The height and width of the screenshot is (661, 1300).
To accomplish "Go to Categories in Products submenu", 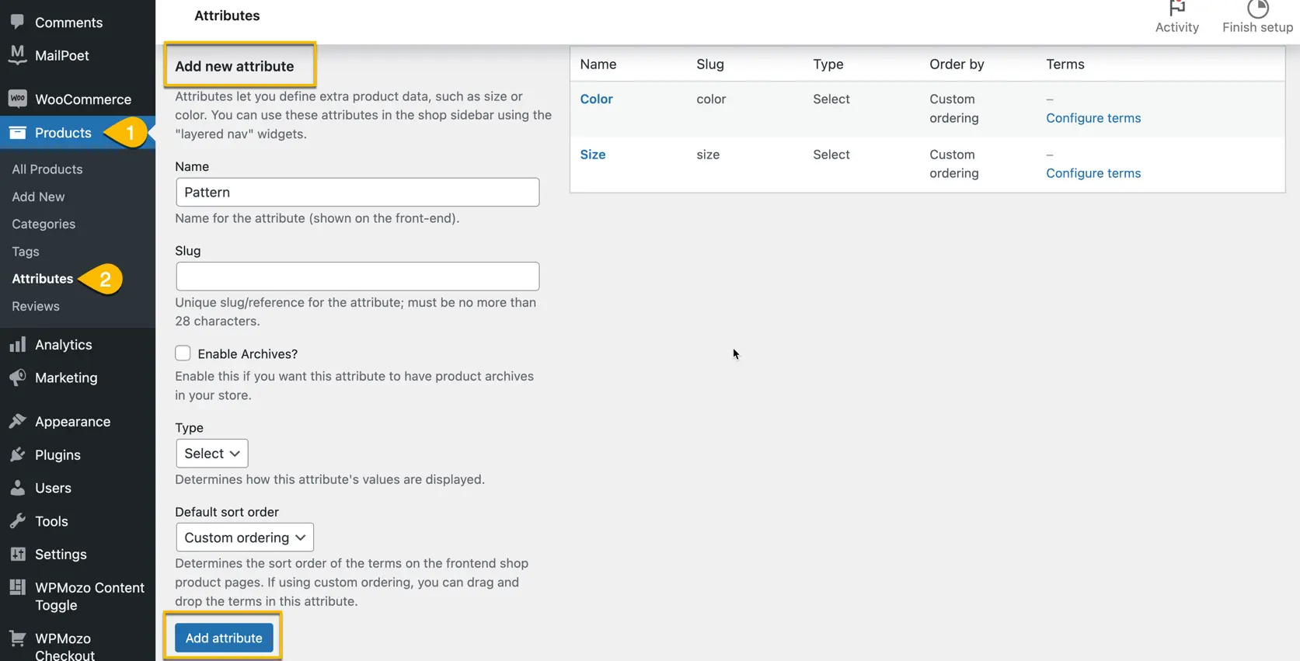I will click(44, 224).
